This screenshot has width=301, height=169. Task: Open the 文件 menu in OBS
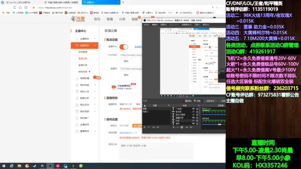(146, 25)
